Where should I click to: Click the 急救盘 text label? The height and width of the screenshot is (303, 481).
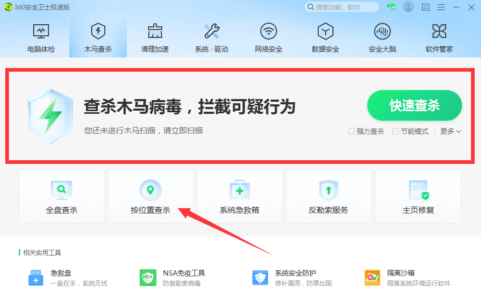61,273
